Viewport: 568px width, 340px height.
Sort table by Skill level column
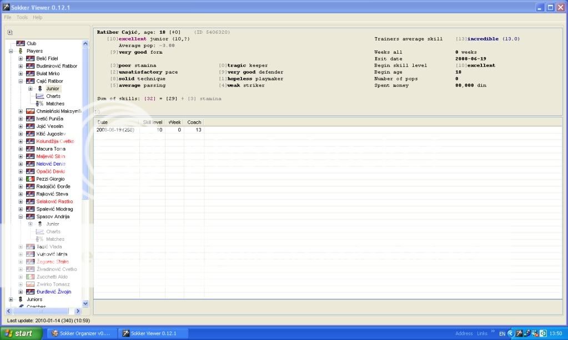pyautogui.click(x=152, y=122)
